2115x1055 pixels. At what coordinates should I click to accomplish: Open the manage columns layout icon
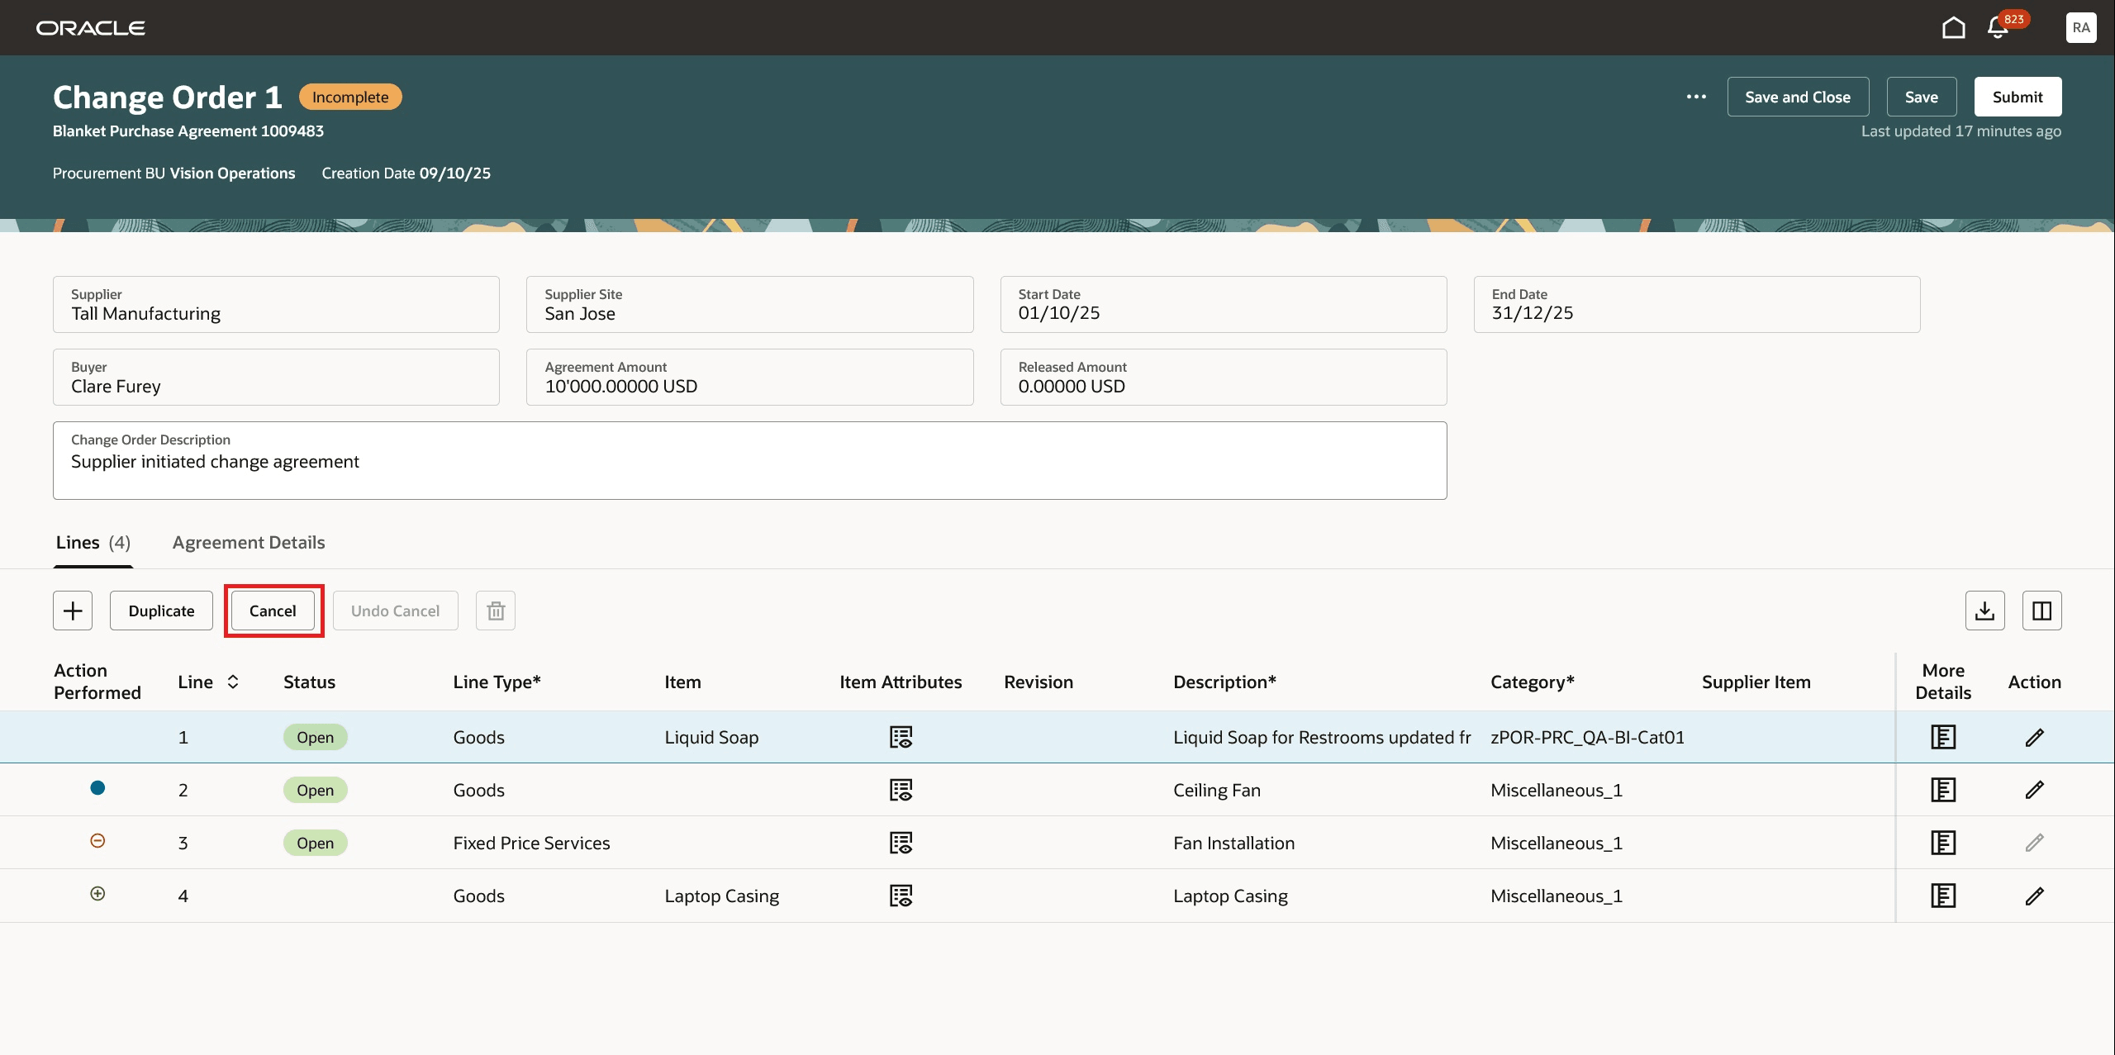click(2041, 610)
